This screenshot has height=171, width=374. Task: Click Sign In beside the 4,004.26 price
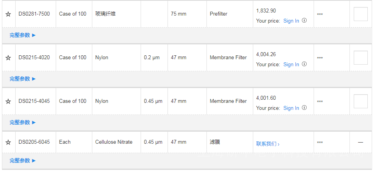(x=291, y=65)
